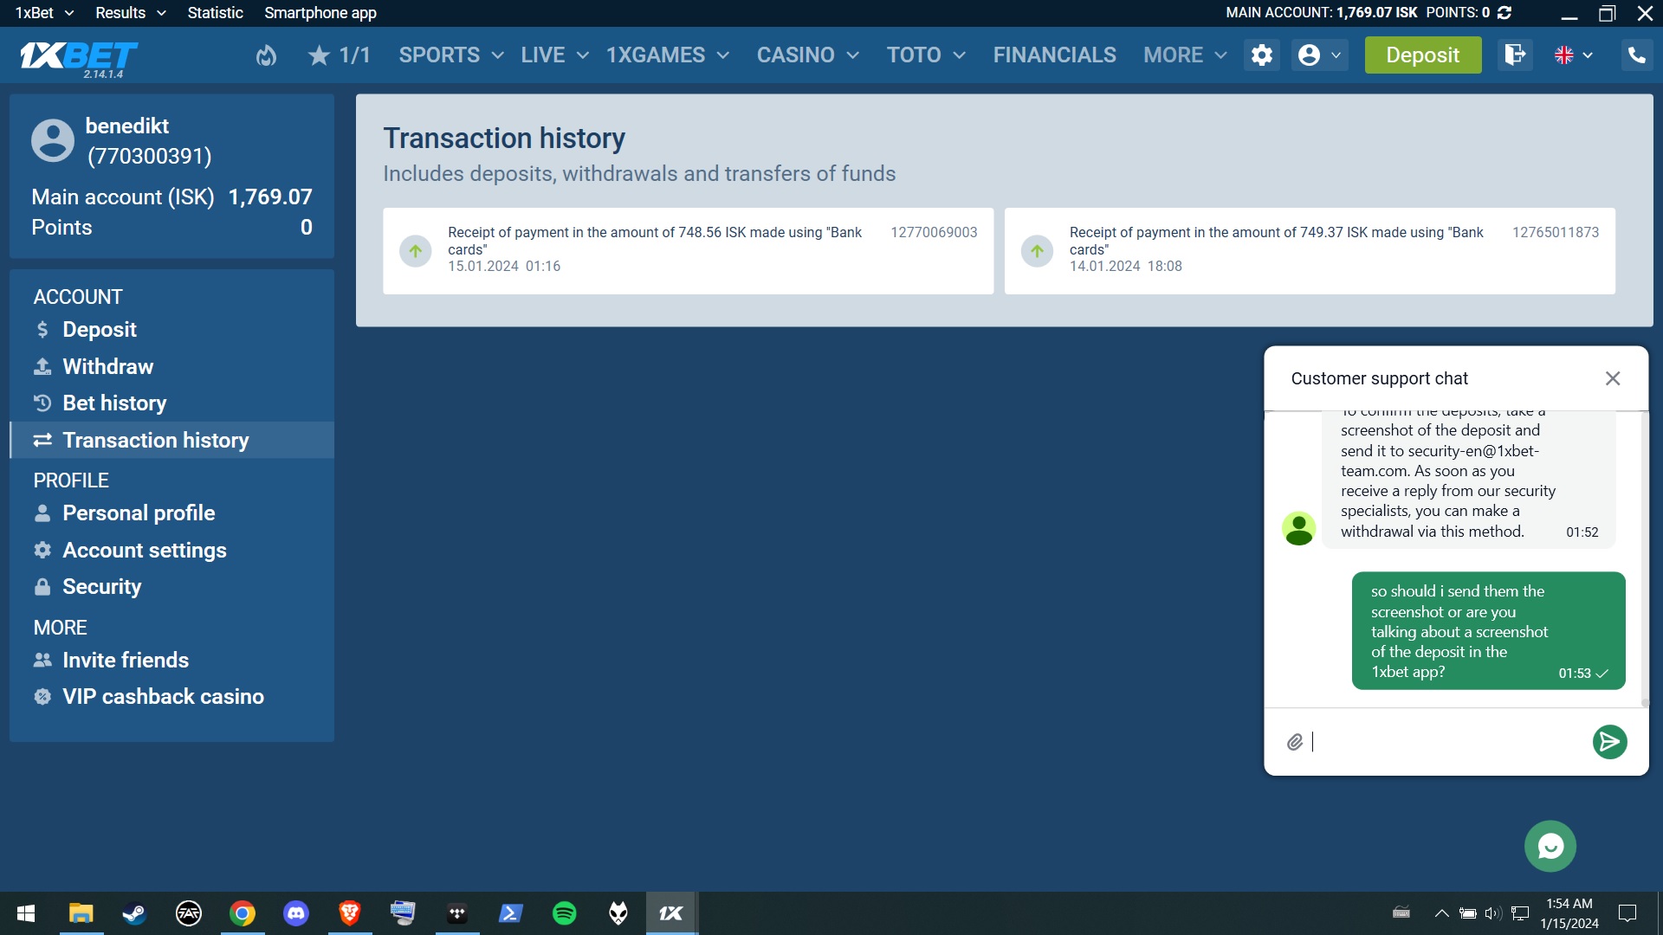Expand the CASINO menu
This screenshot has width=1663, height=935.
coord(808,55)
